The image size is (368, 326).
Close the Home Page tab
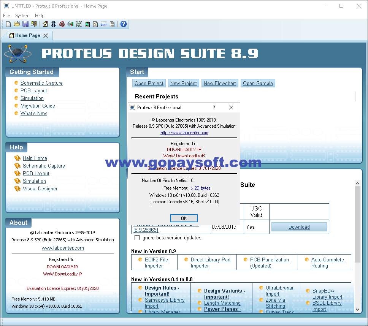tap(46, 36)
